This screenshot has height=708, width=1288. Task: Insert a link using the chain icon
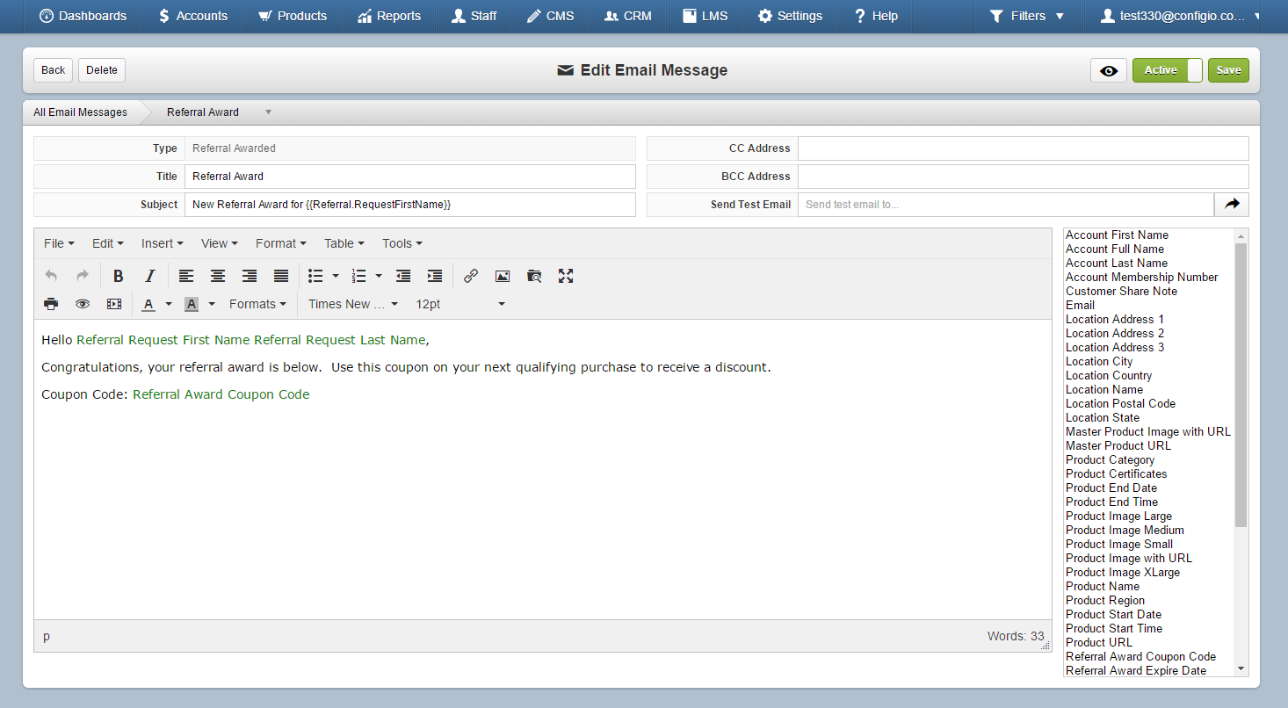(471, 276)
